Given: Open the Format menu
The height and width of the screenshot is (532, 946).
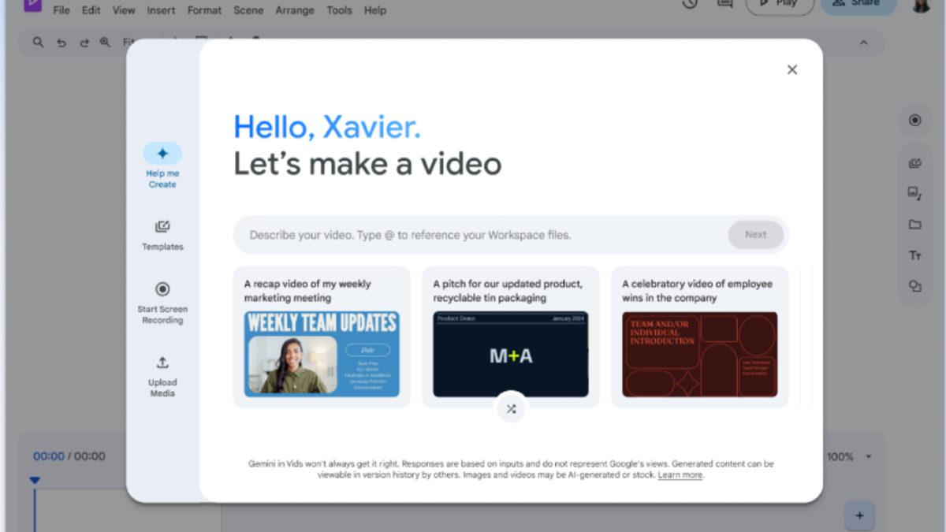Looking at the screenshot, I should click(x=204, y=10).
